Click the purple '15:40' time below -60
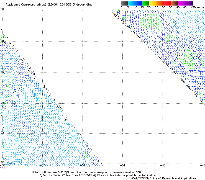Viewport: 205px width, 180px height. coord(4,168)
